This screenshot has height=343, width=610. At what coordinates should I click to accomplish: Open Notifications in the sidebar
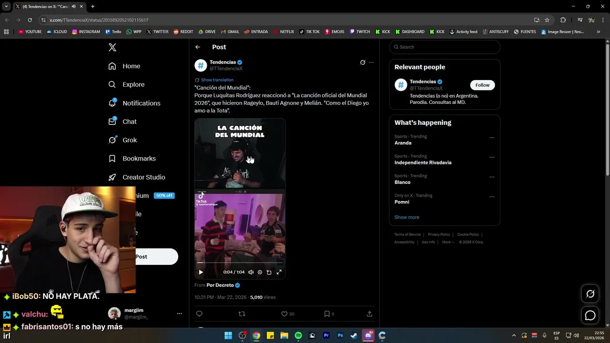coord(134,103)
